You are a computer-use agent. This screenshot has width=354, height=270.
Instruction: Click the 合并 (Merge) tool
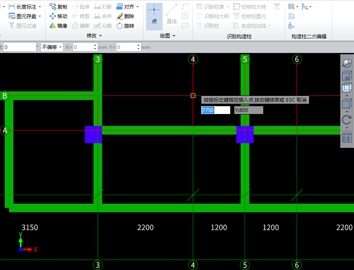coord(103,16)
